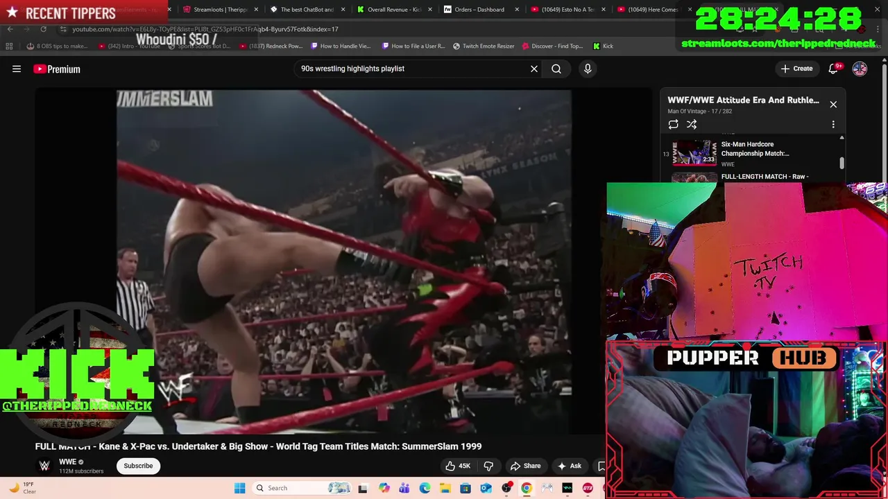Go back with the browser back arrow
This screenshot has width=888, height=499.
[x=10, y=29]
